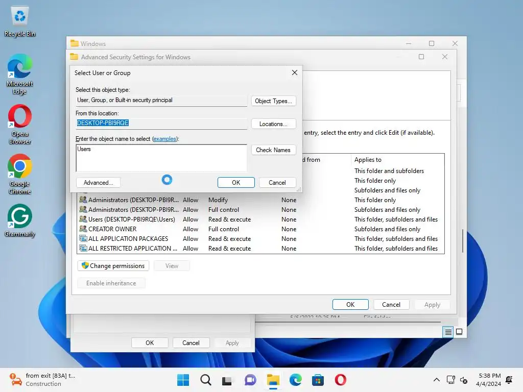This screenshot has height=392, width=523.
Task: Click ALL APPLICATION PACKAGES row icon
Action: (x=83, y=239)
